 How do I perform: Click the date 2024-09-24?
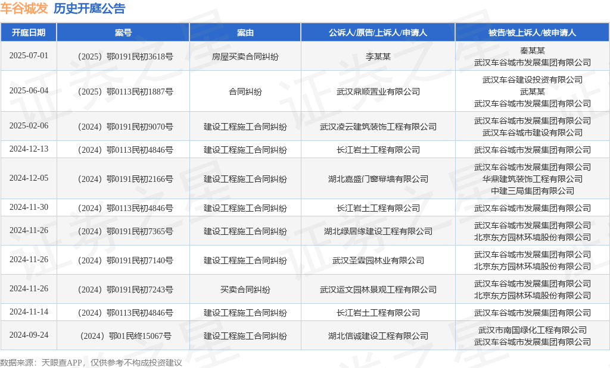29,335
